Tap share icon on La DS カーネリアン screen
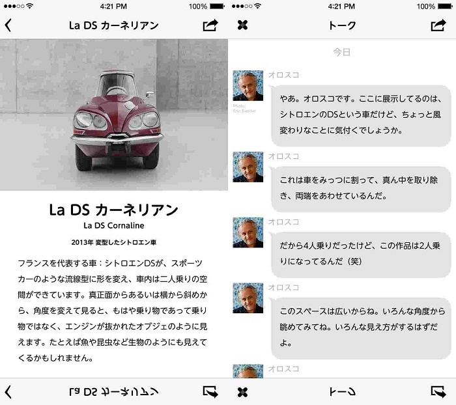The height and width of the screenshot is (405, 456). point(210,25)
